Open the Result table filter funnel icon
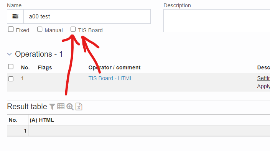The width and height of the screenshot is (270, 151). coord(52,107)
